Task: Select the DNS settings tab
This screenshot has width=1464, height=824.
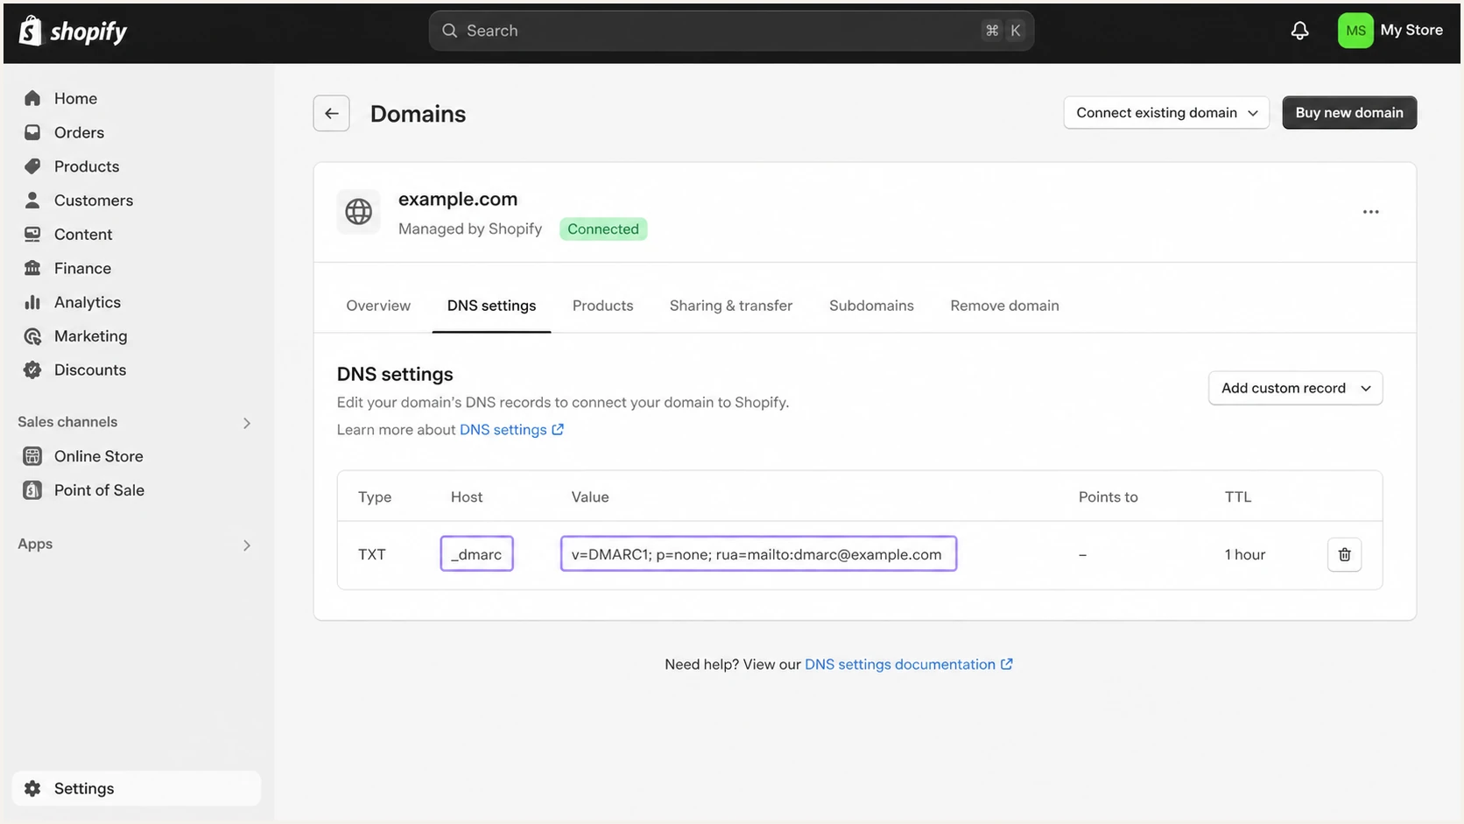Action: tap(491, 306)
